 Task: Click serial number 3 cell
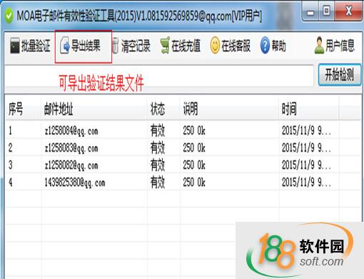click(10, 165)
